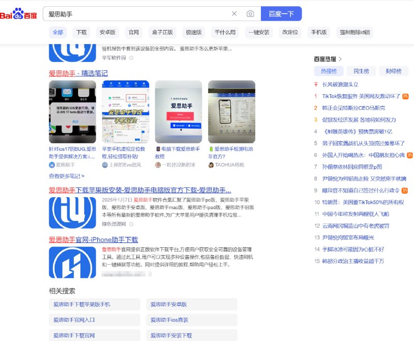Select the 手机版 filter tab
The width and height of the screenshot is (414, 341).
click(319, 33)
